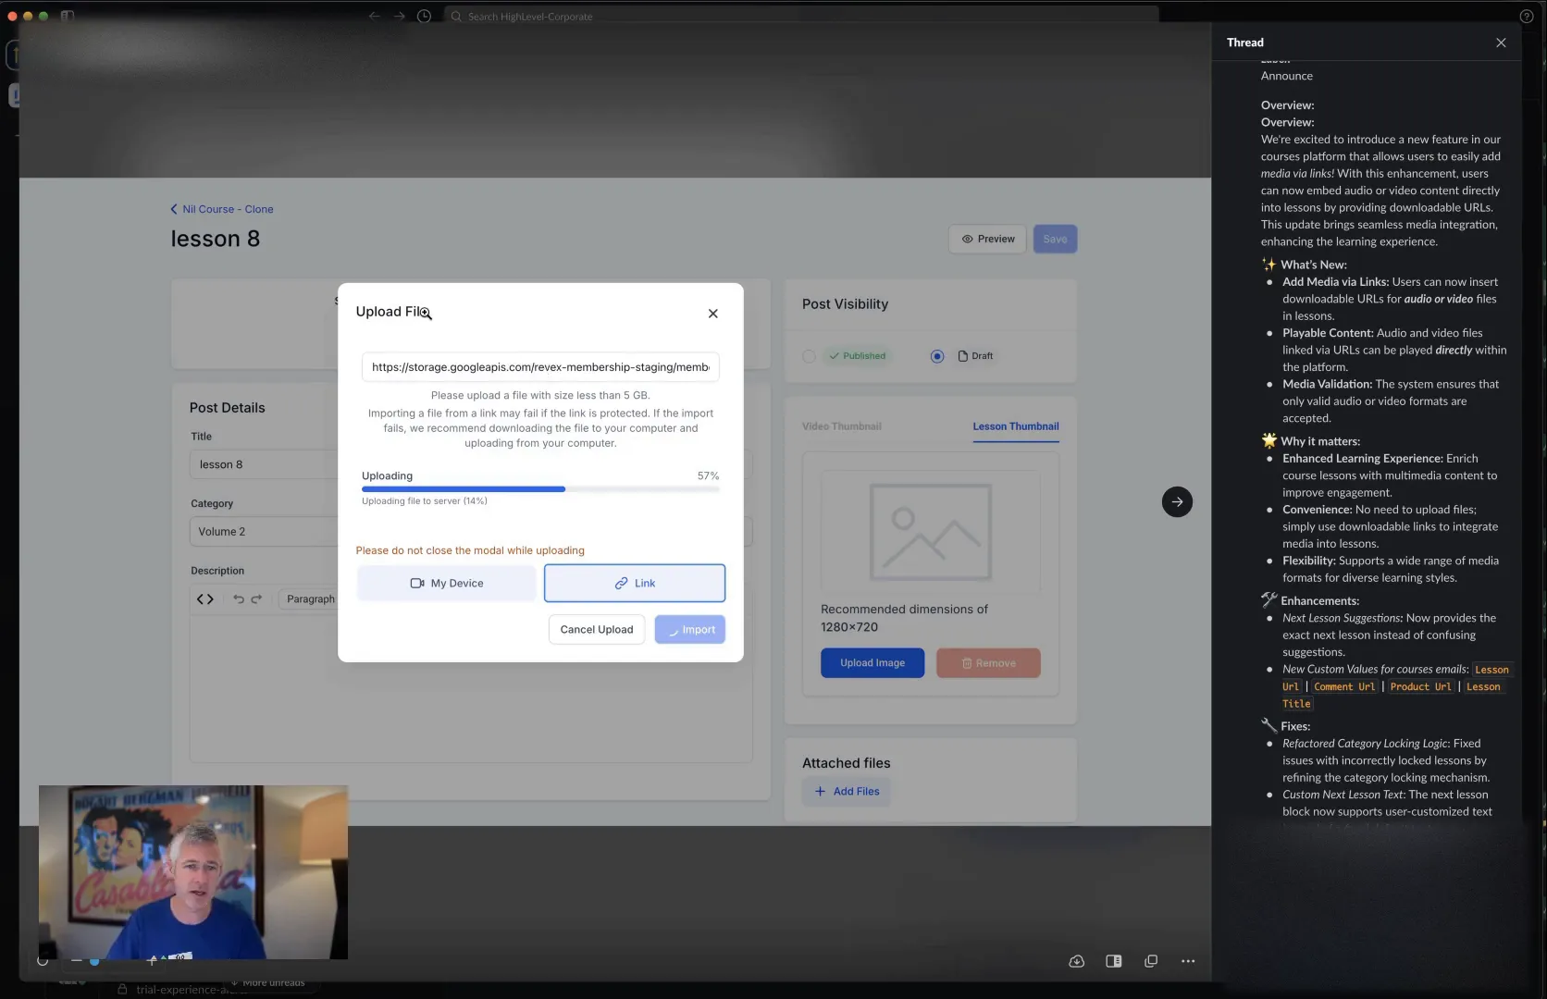Viewport: 1547px width, 999px height.
Task: Click the file URL input field
Action: tap(540, 367)
